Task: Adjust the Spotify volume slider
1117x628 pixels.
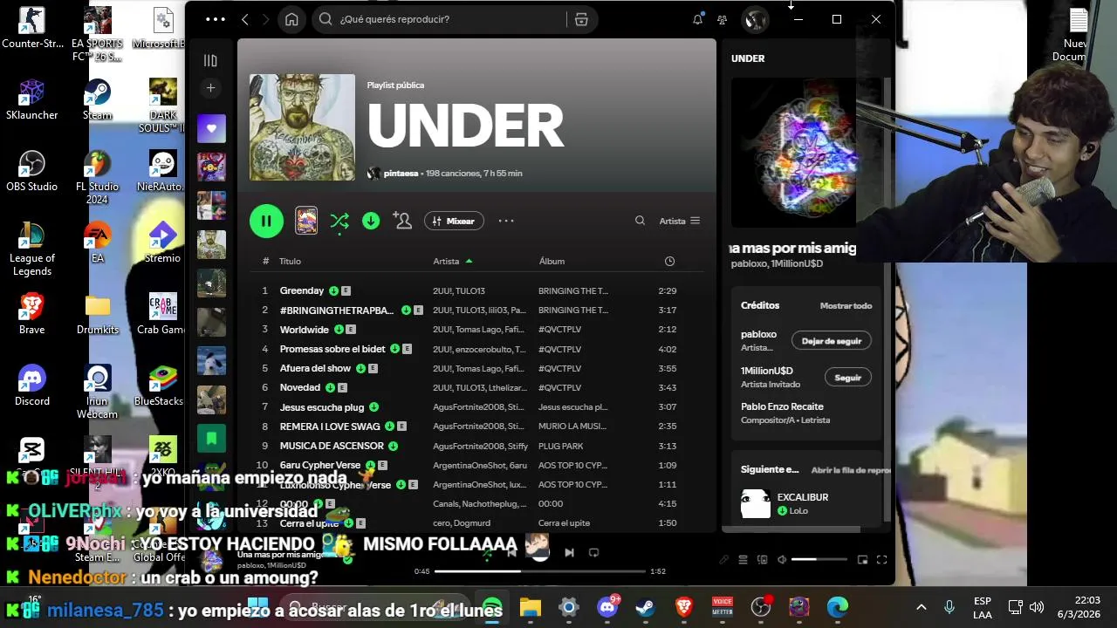Action: click(x=819, y=560)
